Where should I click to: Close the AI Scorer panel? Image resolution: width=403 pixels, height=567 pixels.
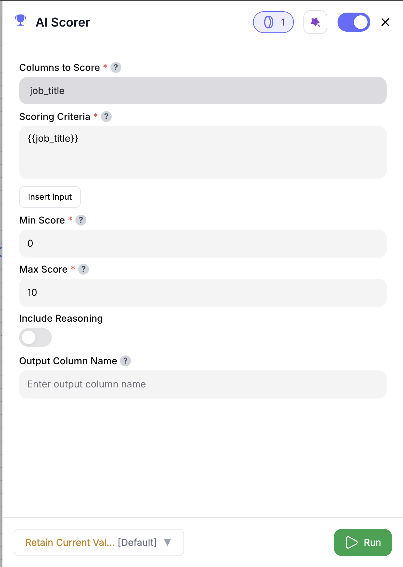coord(385,22)
